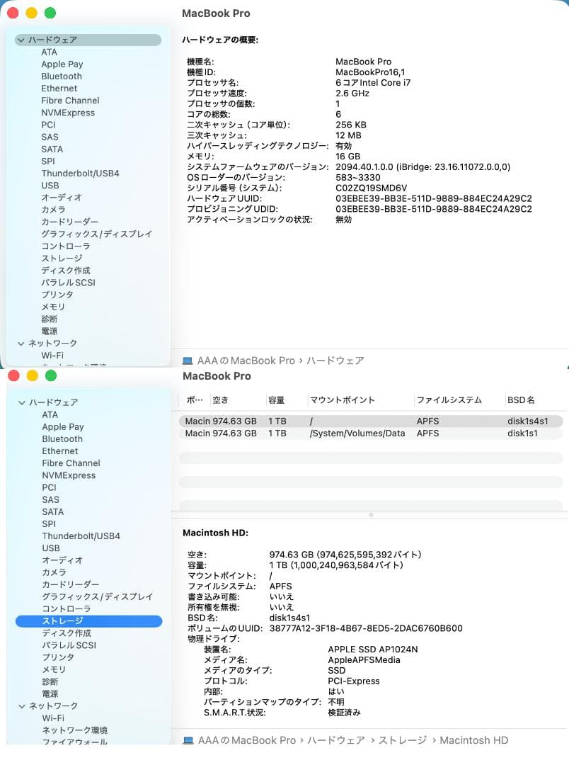This screenshot has height=765, width=569.
Task: Collapse the ネットワーク section in the bottom sidebar
Action: pos(21,705)
